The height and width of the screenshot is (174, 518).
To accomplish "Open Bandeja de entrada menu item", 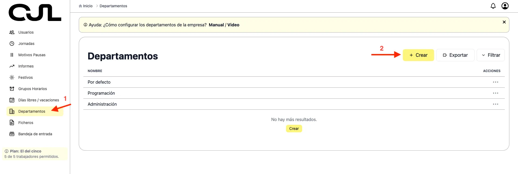I will click(x=35, y=134).
